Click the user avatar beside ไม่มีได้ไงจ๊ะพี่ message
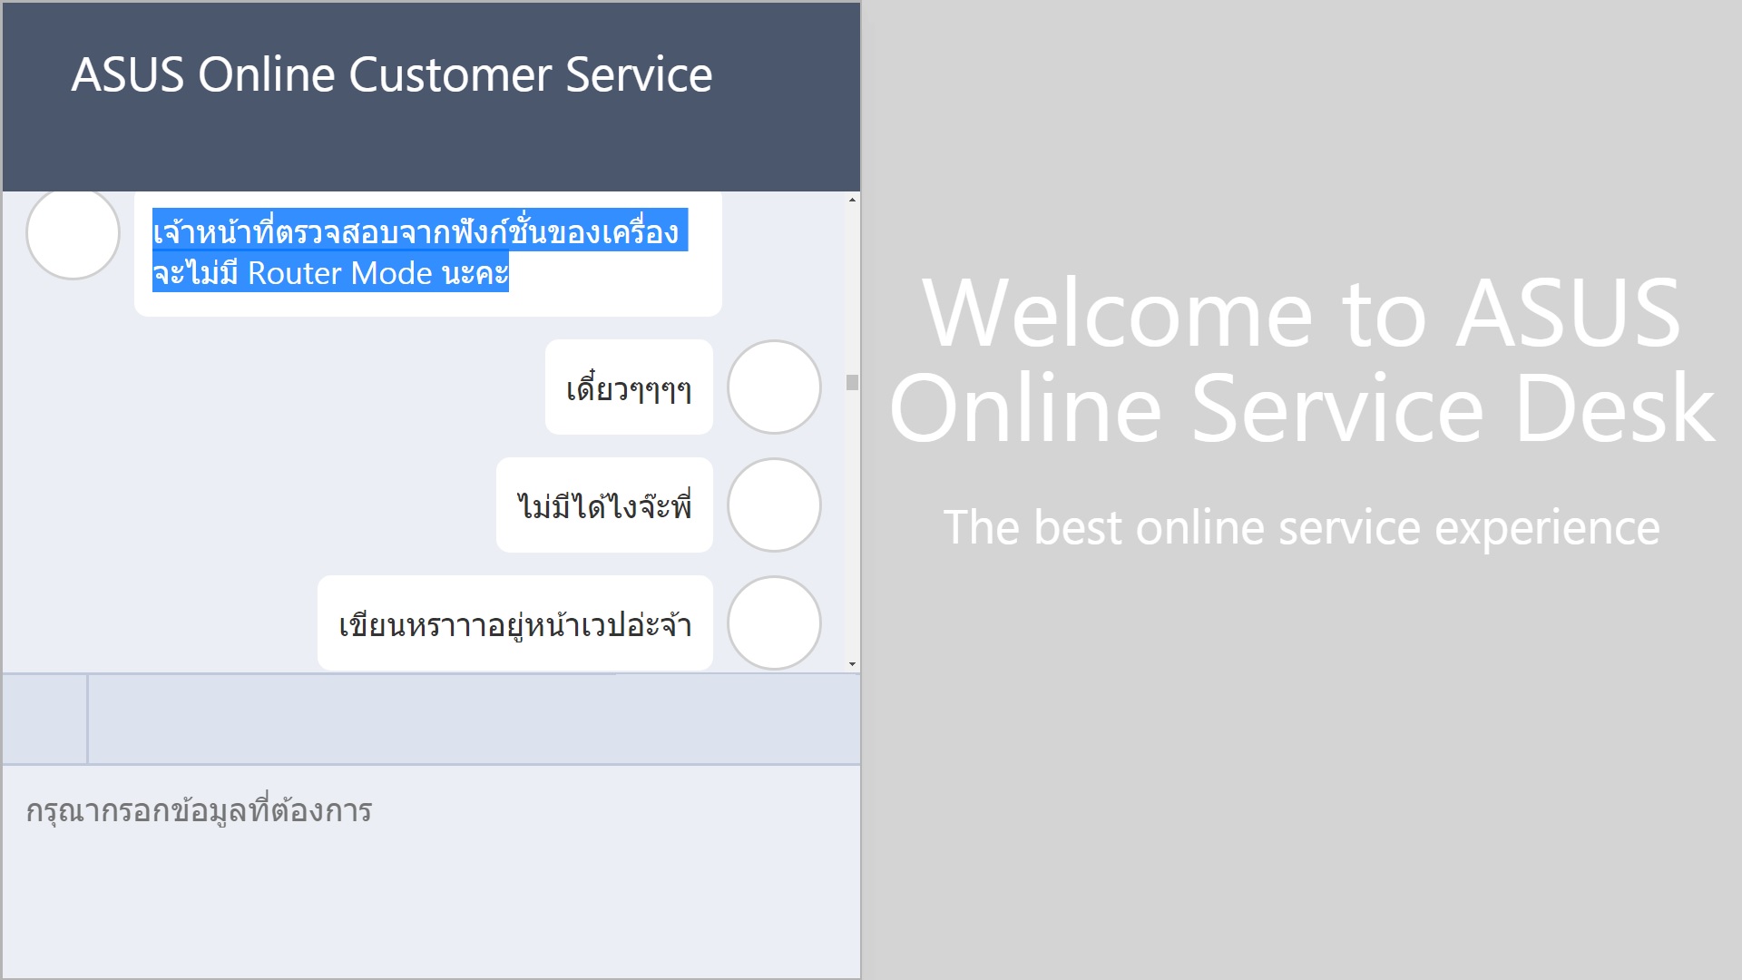 coord(774,505)
